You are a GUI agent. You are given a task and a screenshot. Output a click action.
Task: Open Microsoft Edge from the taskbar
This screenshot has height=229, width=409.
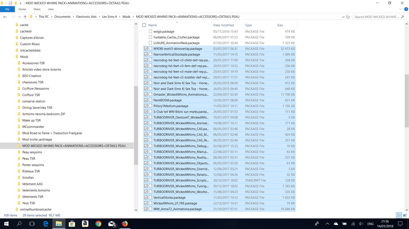pyautogui.click(x=45, y=224)
